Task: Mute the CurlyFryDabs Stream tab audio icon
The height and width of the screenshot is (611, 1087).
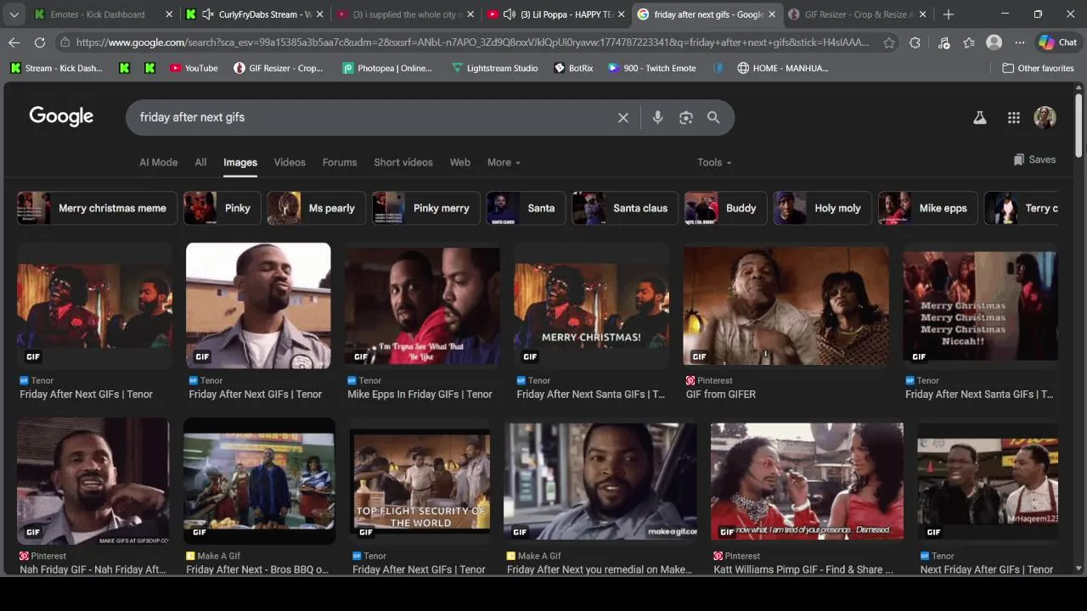Action: (x=208, y=14)
